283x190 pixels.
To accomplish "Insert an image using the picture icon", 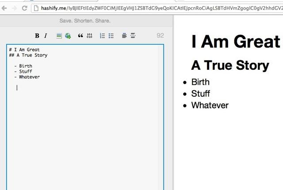I will [59, 36].
